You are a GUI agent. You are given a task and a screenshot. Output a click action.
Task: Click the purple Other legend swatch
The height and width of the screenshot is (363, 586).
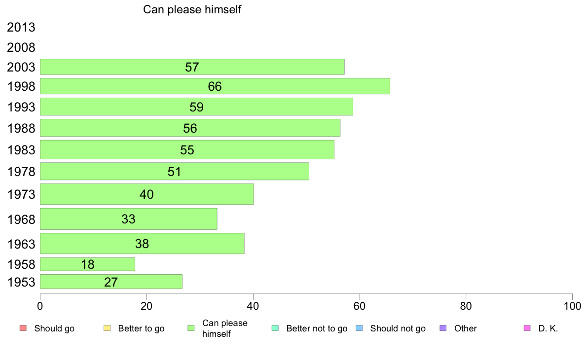443,328
